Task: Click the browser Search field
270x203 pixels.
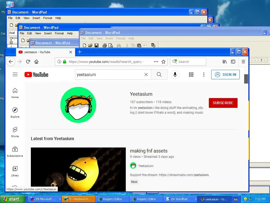Action: (188, 62)
